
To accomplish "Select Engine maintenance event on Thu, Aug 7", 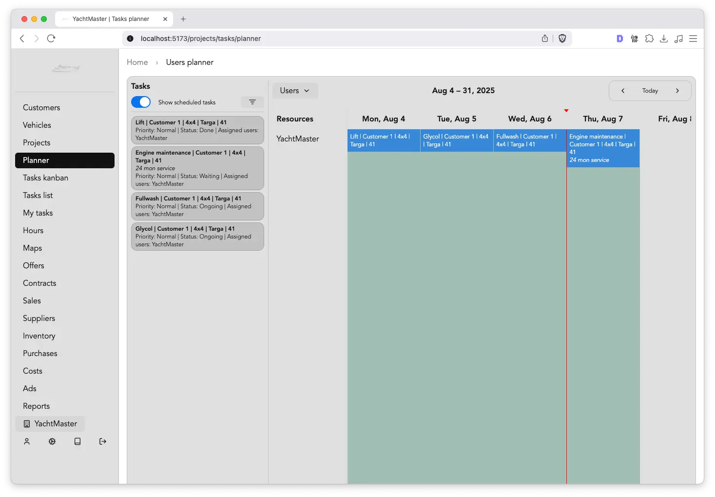I will [603, 148].
